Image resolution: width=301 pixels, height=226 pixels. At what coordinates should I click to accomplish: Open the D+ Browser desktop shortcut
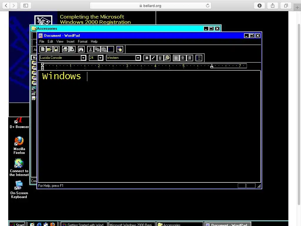19,123
